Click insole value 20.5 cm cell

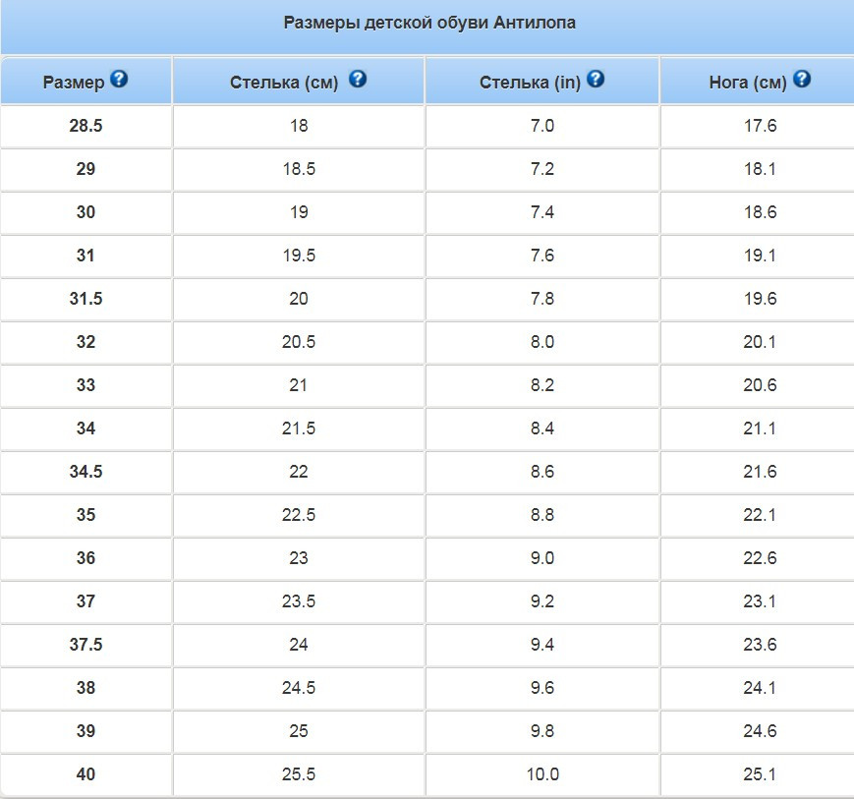[299, 342]
